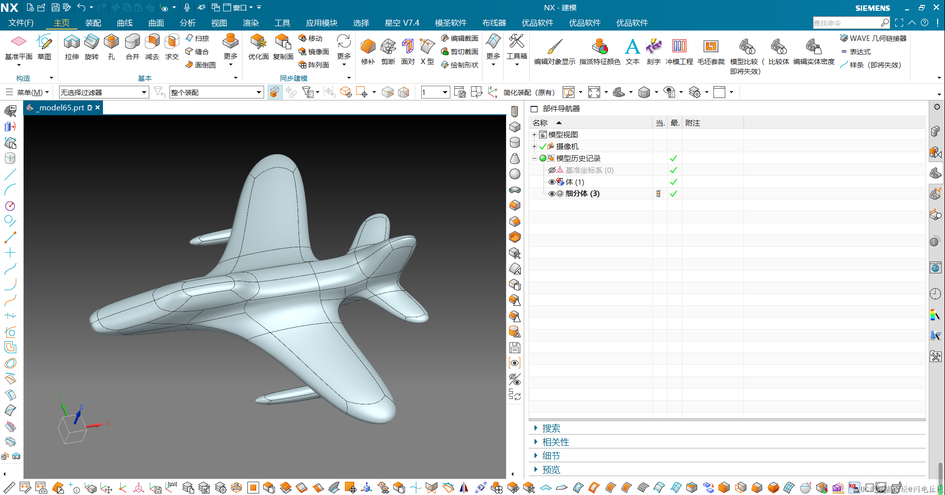
Task: Switch to the 应用模块 ribbon tab
Action: (x=322, y=23)
